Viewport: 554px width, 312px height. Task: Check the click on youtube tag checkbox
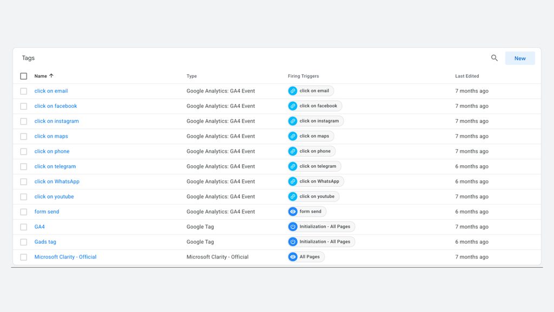tap(24, 197)
